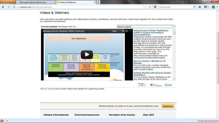Close the add-on bar with X

click(7, 121)
